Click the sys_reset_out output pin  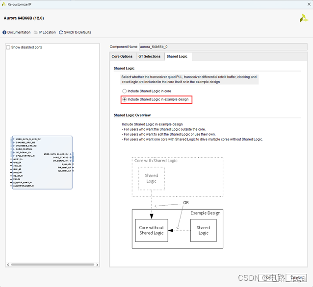[64, 171]
